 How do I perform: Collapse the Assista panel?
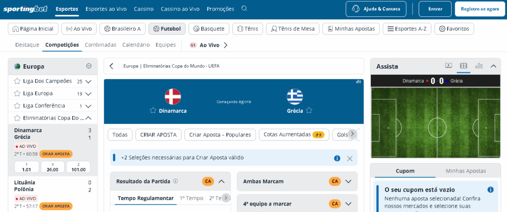(x=493, y=66)
